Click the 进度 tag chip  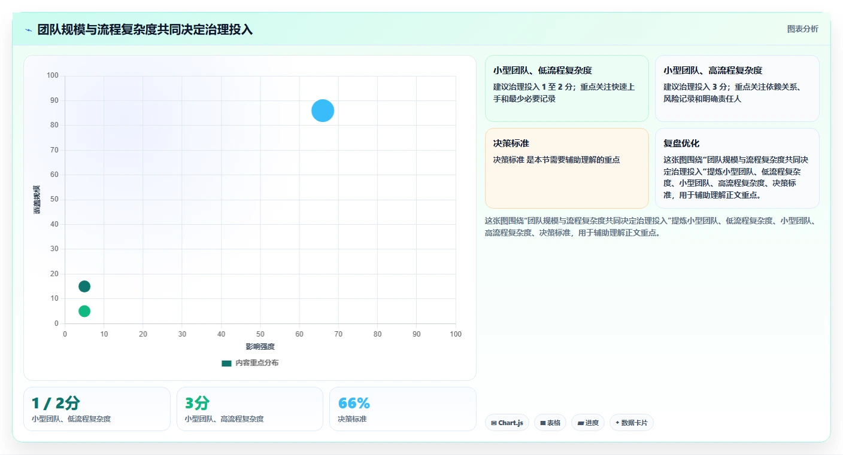click(588, 423)
